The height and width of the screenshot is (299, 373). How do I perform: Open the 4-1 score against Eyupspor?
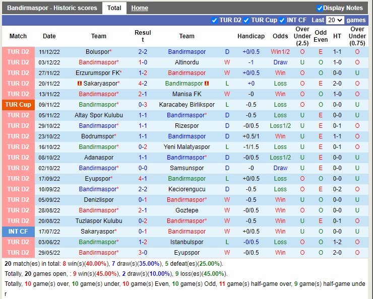(x=143, y=179)
